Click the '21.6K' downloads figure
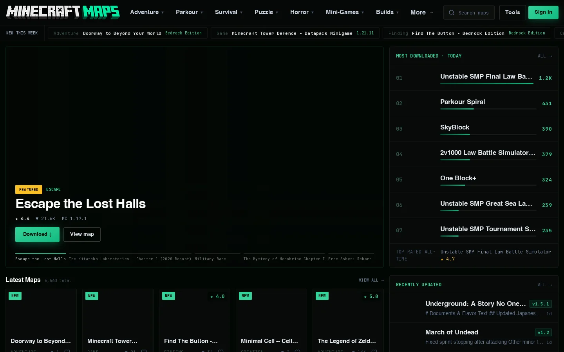This screenshot has height=352, width=564. pyautogui.click(x=45, y=219)
